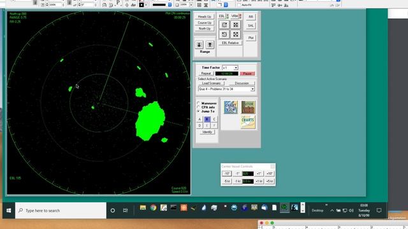
Task: Open the taskbar clock and date
Action: pos(364,211)
